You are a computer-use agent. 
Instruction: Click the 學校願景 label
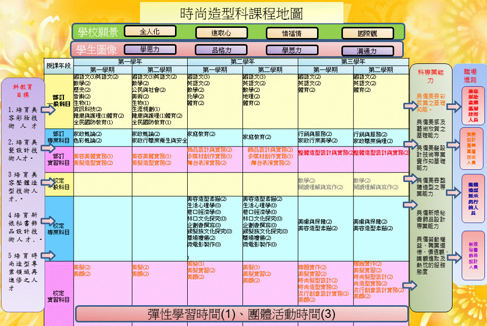pyautogui.click(x=98, y=32)
